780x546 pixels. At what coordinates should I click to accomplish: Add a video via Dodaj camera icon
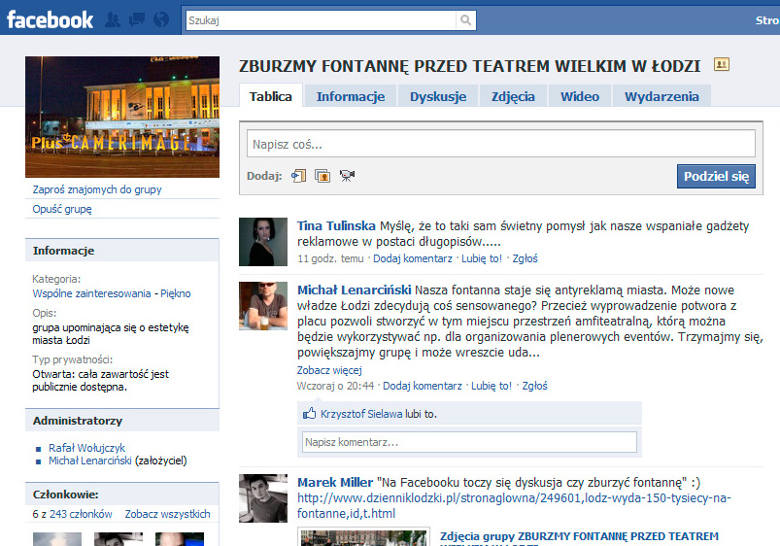point(347,176)
